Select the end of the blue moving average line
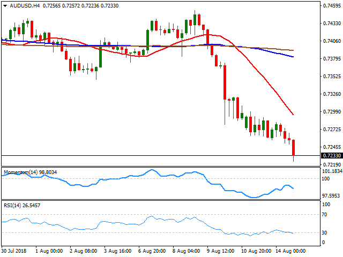Screen dimensions: 343x257 293,57
